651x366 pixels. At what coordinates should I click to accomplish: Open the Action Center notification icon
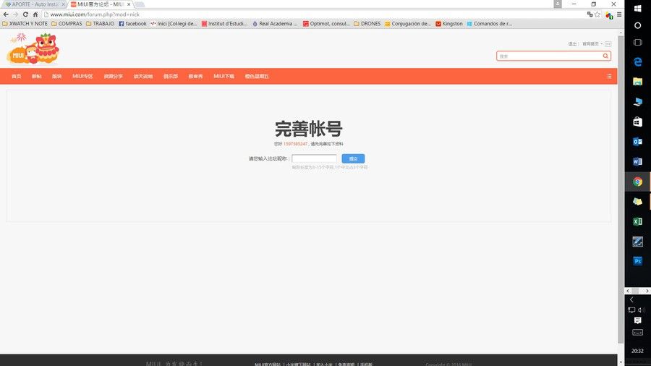pyautogui.click(x=638, y=320)
